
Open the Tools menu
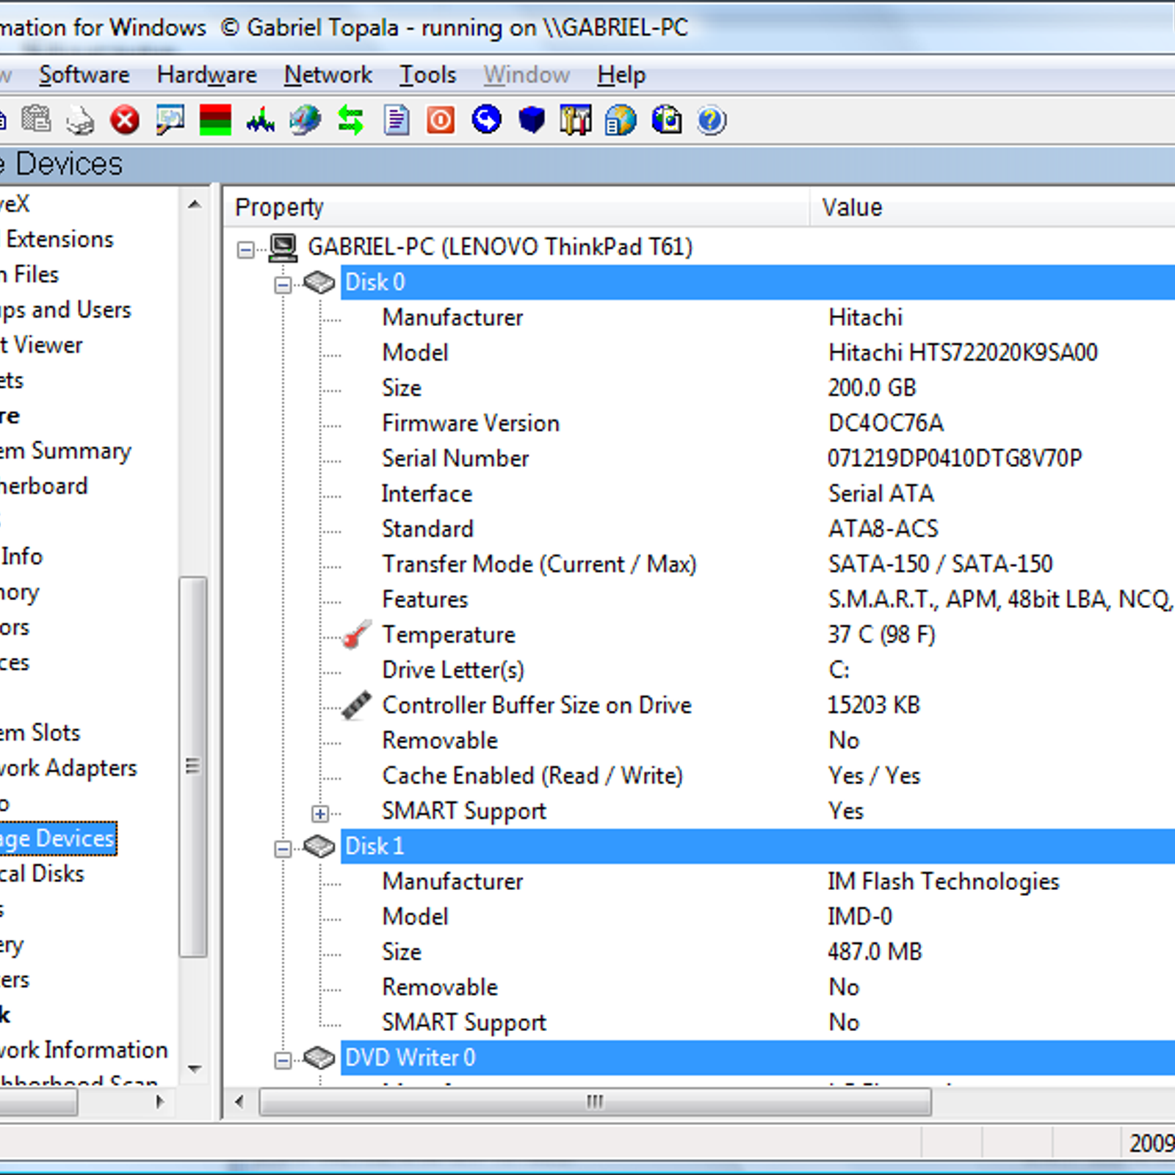(x=427, y=75)
